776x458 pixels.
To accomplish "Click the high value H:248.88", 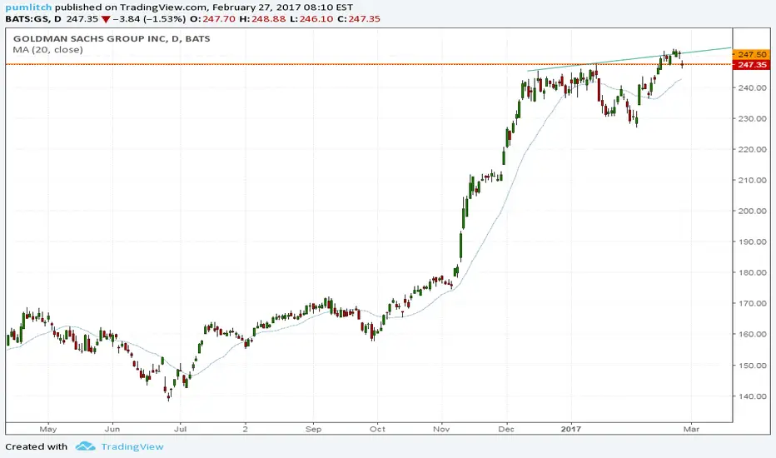I will (x=262, y=19).
